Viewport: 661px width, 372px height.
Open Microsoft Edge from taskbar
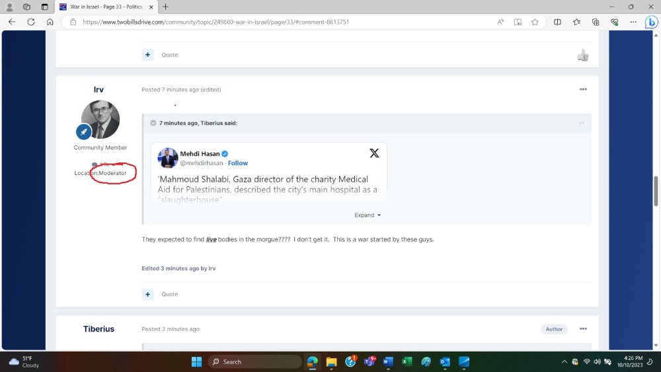(313, 361)
